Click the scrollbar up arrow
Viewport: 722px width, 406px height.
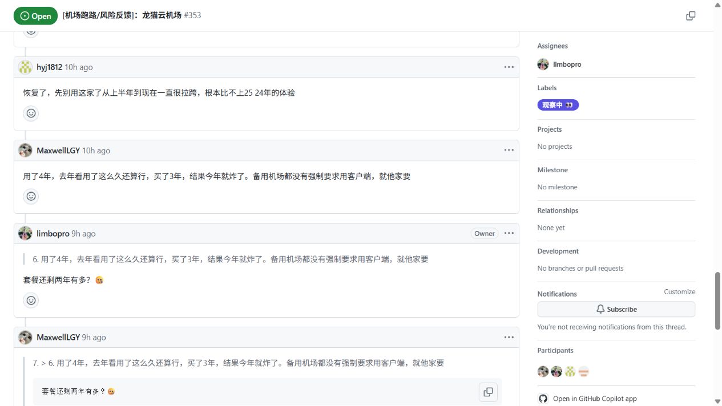pyautogui.click(x=717, y=4)
